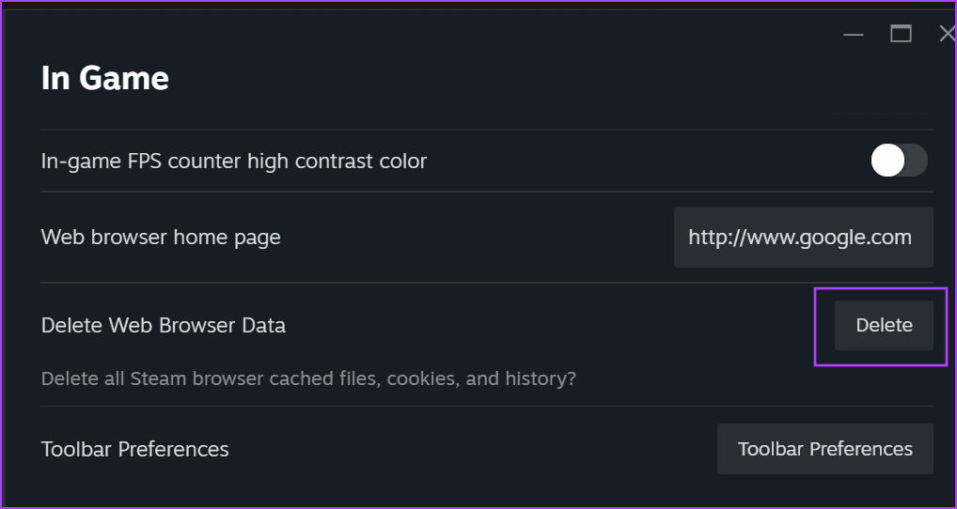Open Toolbar Preferences with its button
Screen dimensions: 957x509
point(824,449)
